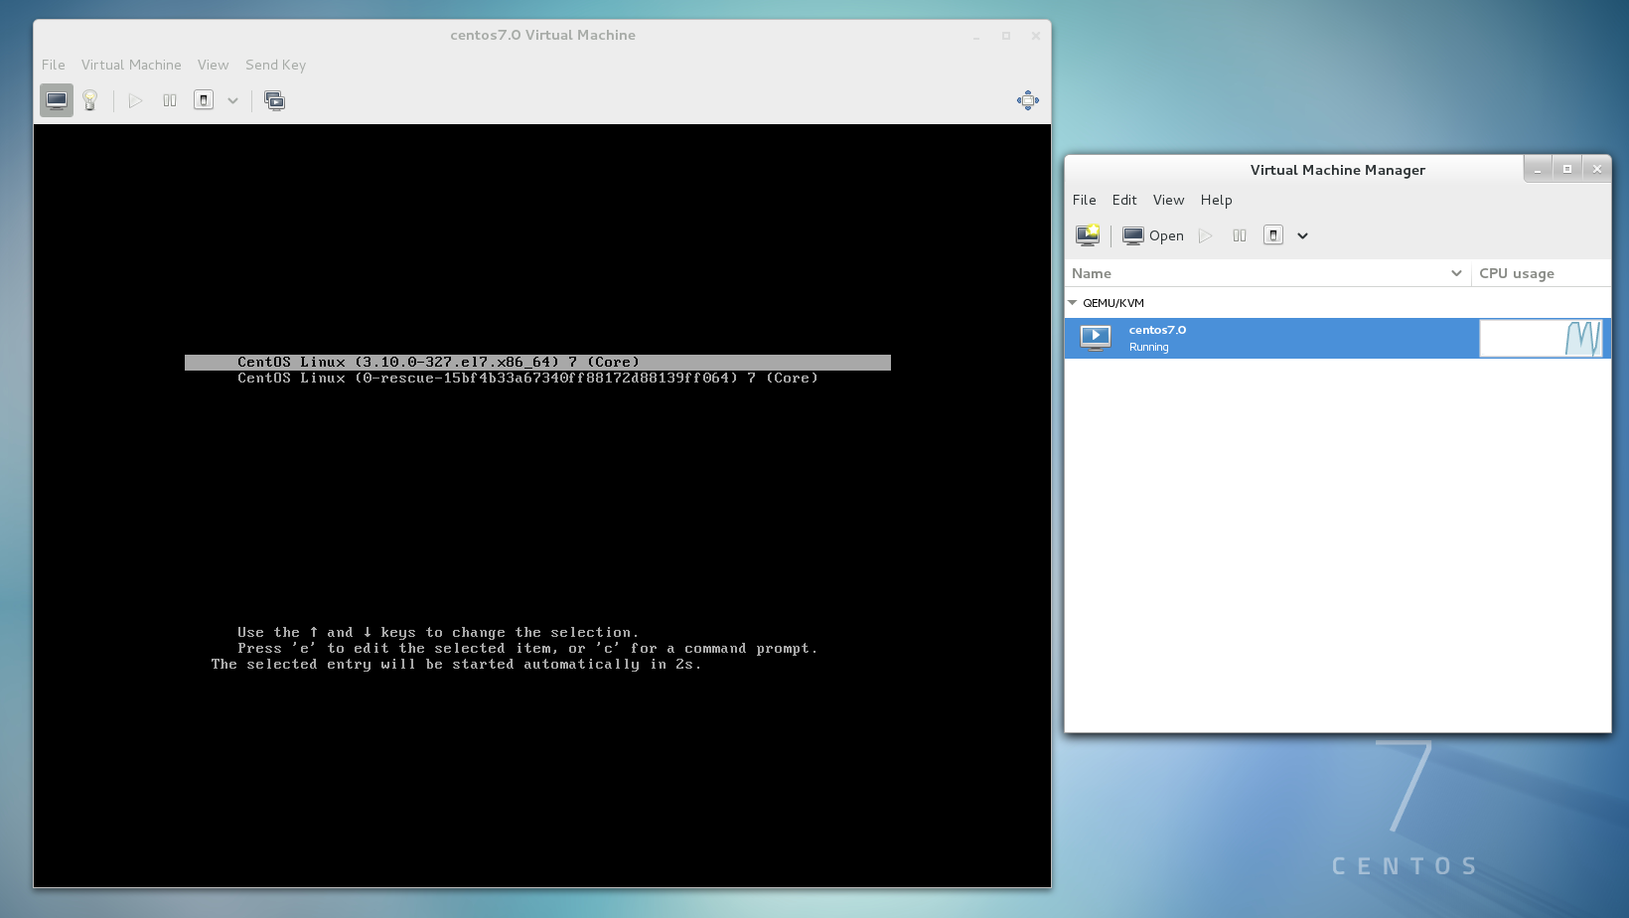This screenshot has width=1629, height=918.
Task: Expand shutdown dropdown arrow in Virtual Machine Manager
Action: (1302, 235)
